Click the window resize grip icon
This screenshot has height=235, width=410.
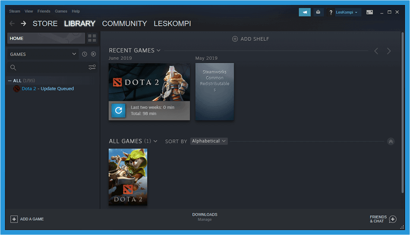402,227
